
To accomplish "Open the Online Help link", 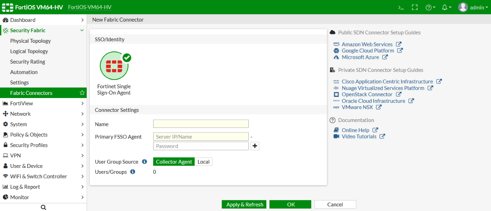I will click(355, 130).
